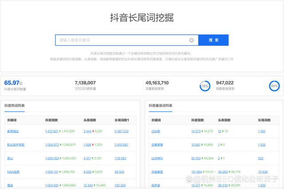Click Toutiao index value 12,442
284x189 pixels.
tap(88, 185)
